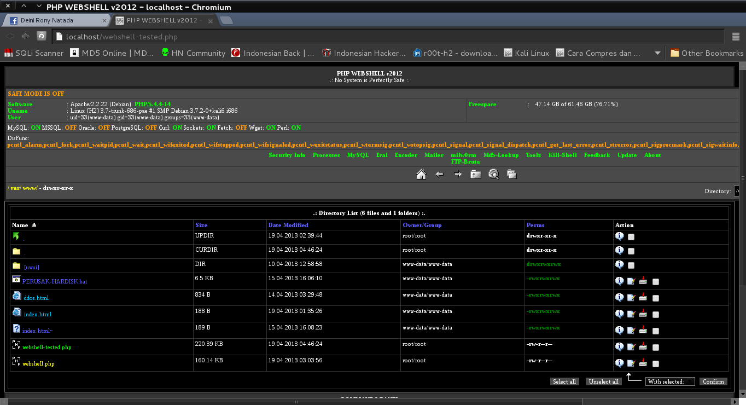746x405 pixels.
Task: Open the parent directory folder icon
Action: [x=475, y=173]
